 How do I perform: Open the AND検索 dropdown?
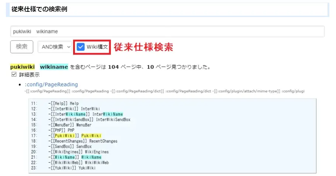pos(54,47)
